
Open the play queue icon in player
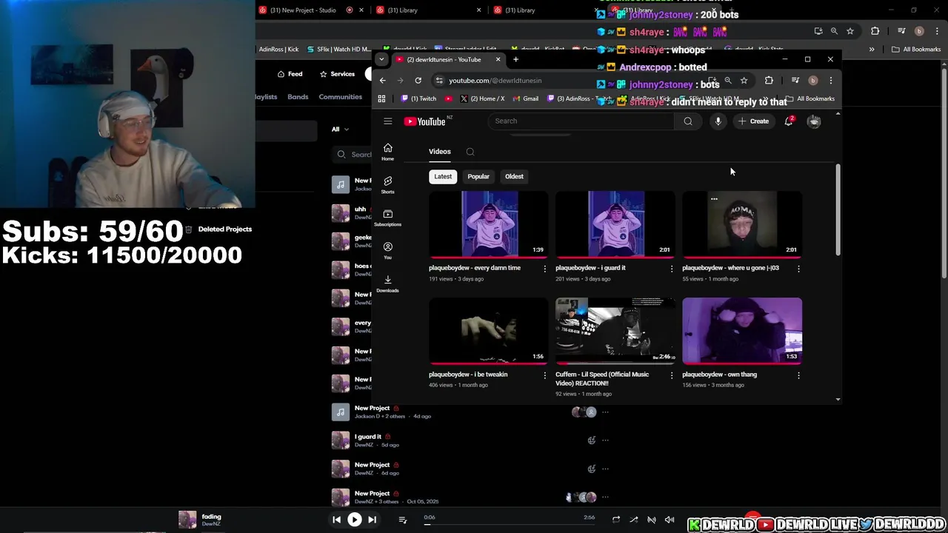[x=403, y=520]
